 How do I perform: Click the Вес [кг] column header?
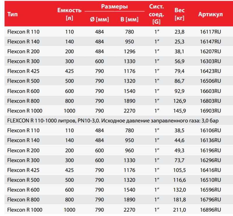click(179, 14)
